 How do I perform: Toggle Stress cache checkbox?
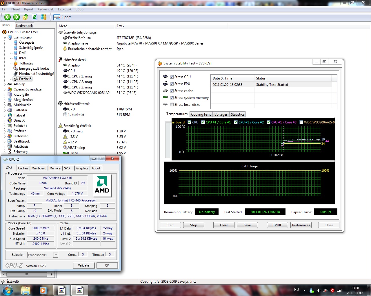tap(172, 90)
